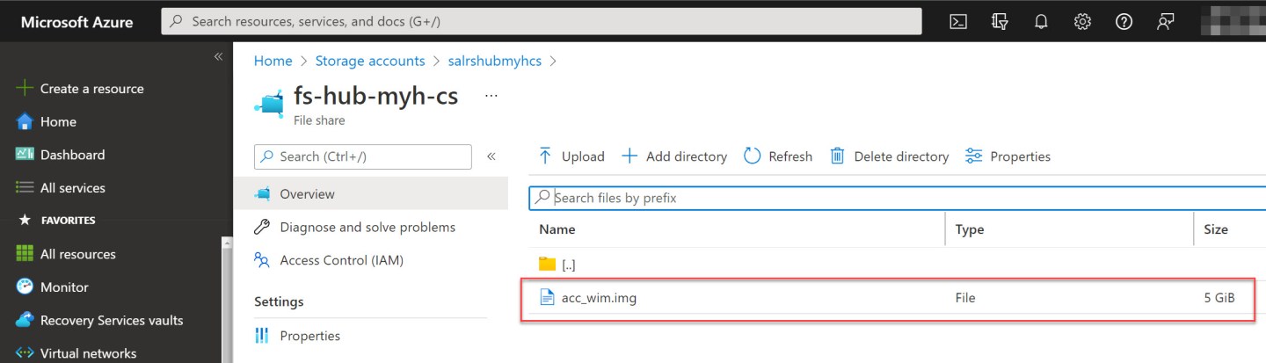Image resolution: width=1266 pixels, height=363 pixels.
Task: Collapse the left portal menu with the double chevron
Action: click(x=218, y=56)
